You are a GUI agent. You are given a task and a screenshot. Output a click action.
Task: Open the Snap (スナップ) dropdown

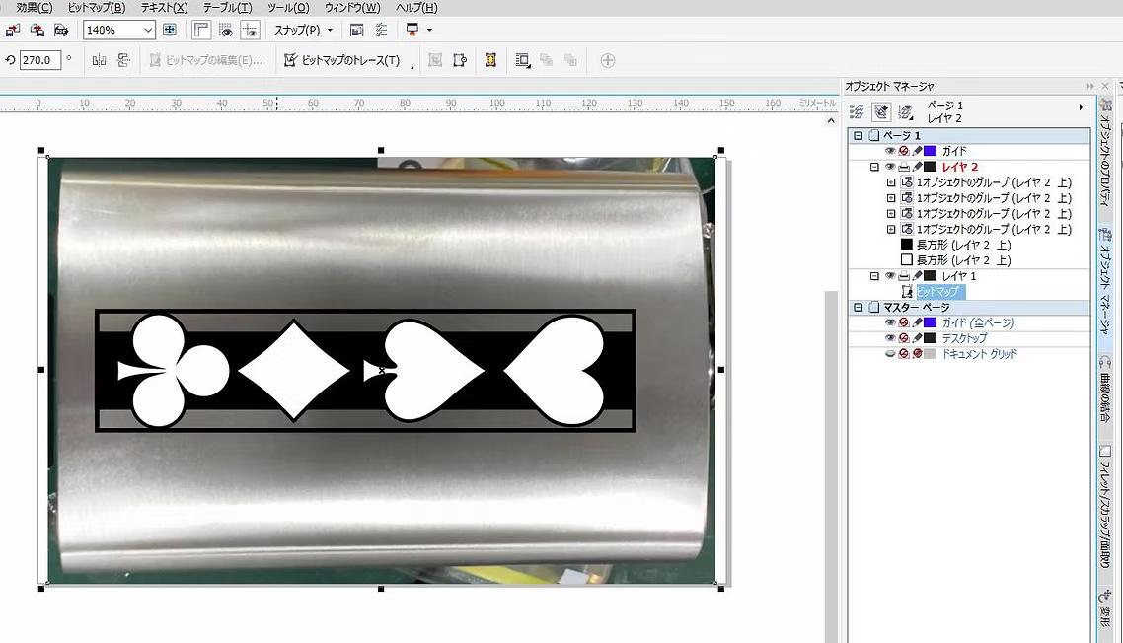[303, 30]
